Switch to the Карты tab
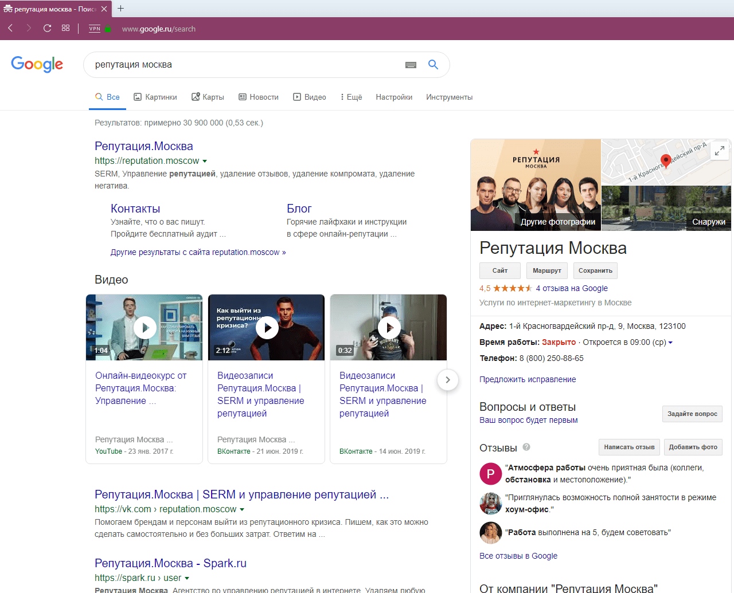 (x=208, y=97)
